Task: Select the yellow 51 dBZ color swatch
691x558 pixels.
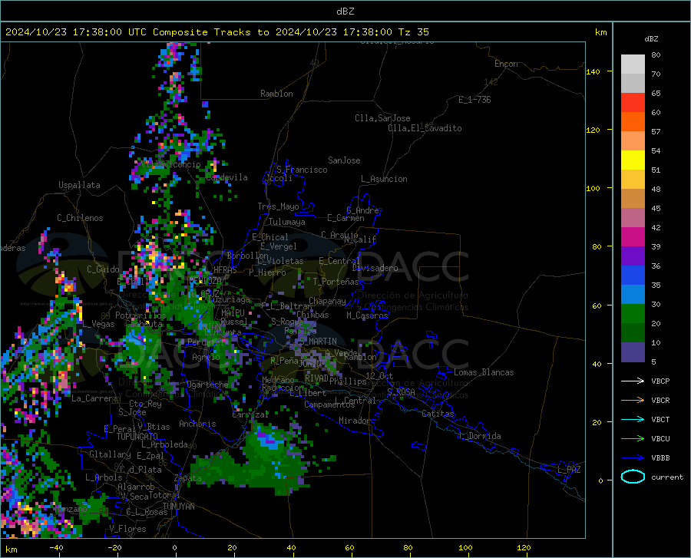Action: [633, 160]
